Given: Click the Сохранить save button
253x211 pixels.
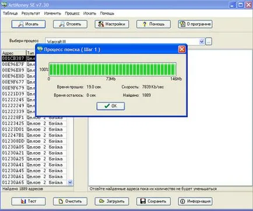Looking at the screenshot, I should click(x=153, y=201).
